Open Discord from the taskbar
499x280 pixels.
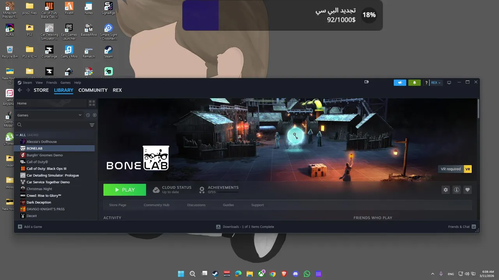coord(296,274)
